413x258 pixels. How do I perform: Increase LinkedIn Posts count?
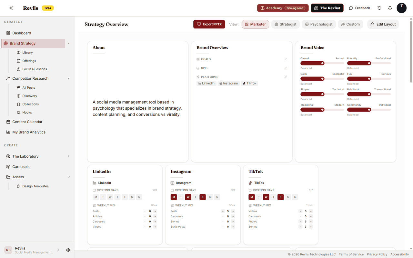tap(155, 211)
